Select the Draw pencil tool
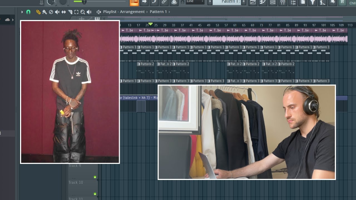356x200 pixels. [38, 12]
